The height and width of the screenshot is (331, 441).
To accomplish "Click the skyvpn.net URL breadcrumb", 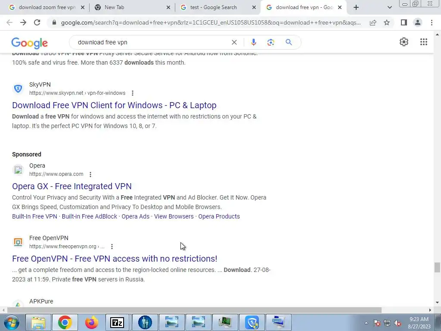I will coord(78,93).
